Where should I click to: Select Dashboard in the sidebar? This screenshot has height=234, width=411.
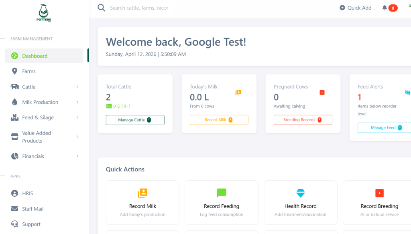35,56
